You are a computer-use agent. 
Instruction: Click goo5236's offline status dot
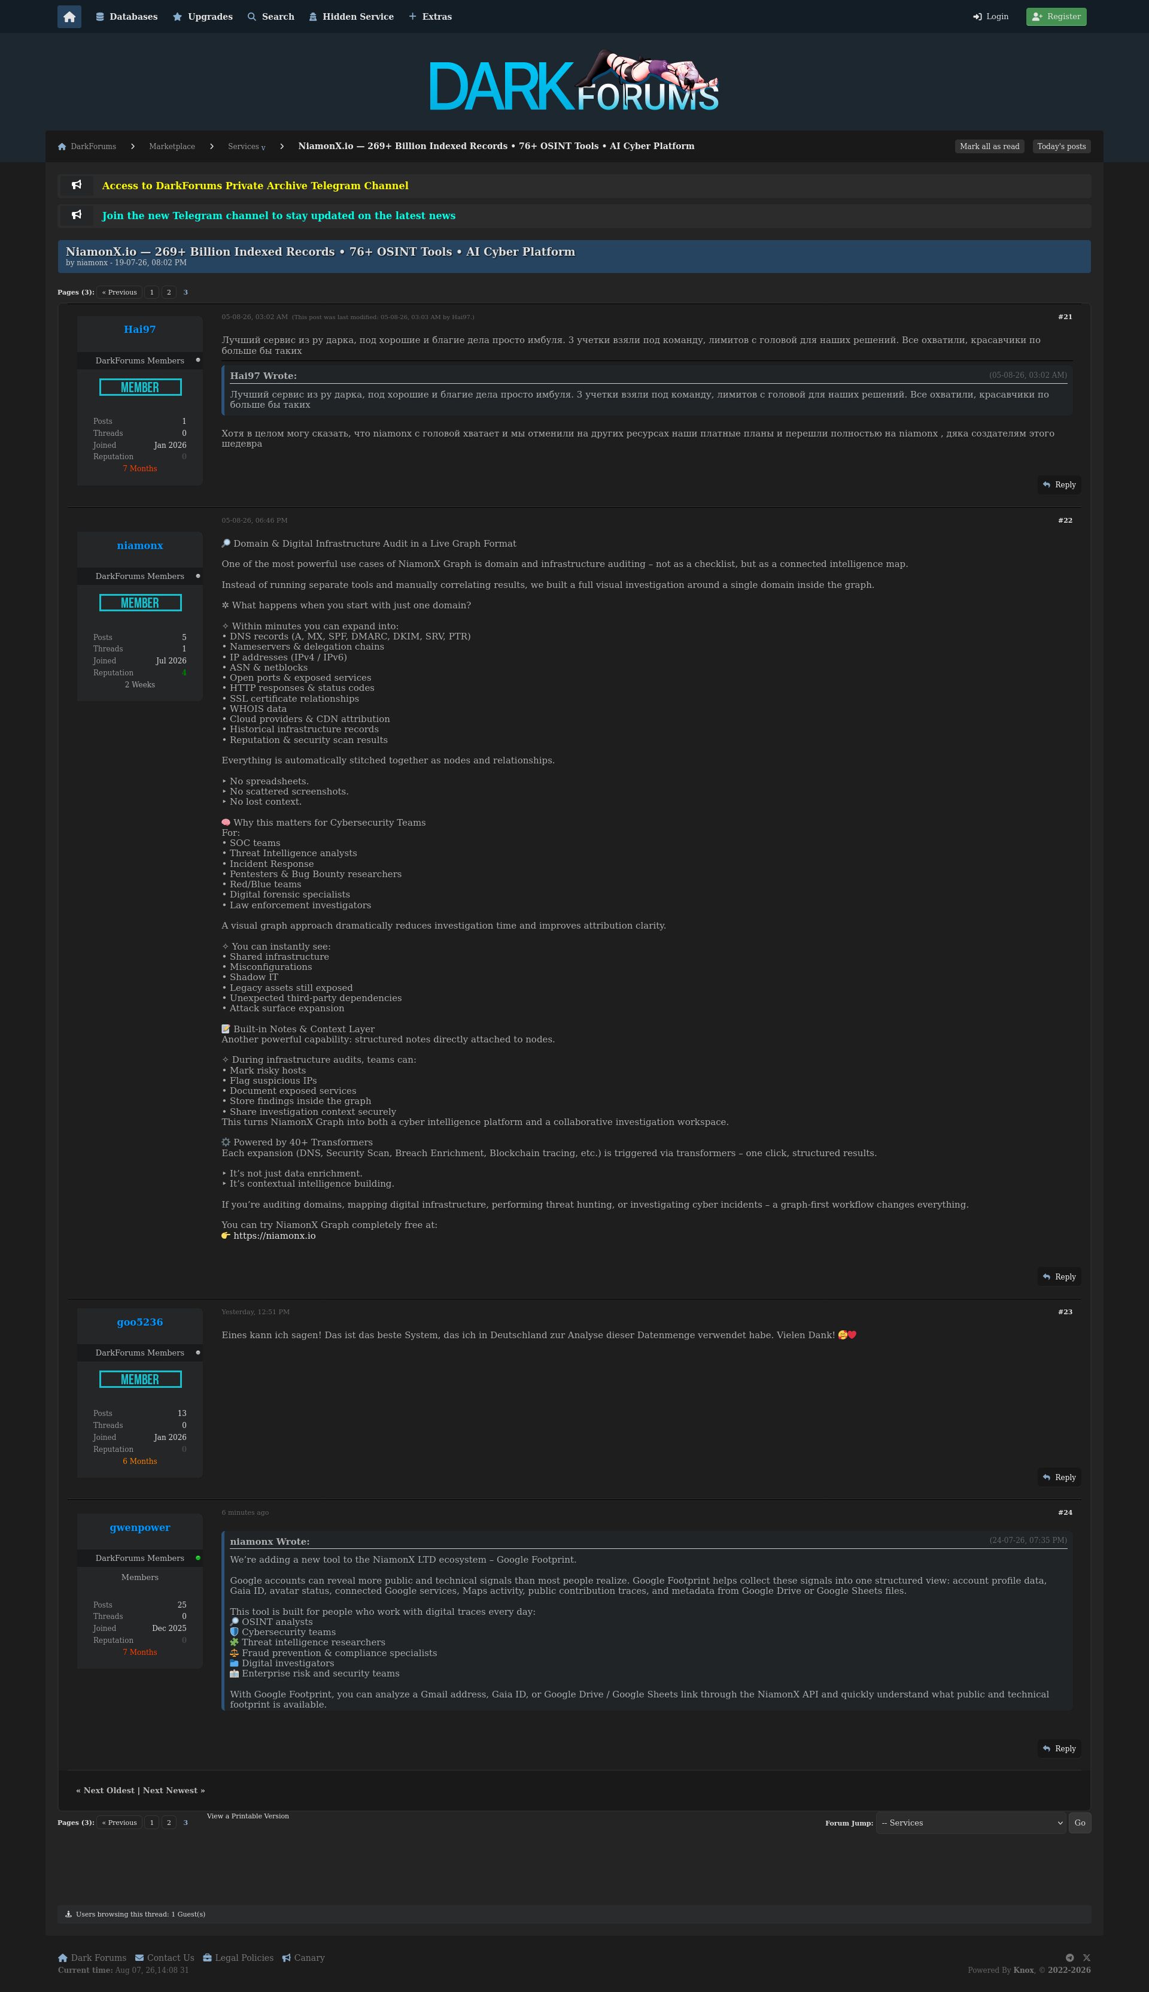(x=198, y=1353)
